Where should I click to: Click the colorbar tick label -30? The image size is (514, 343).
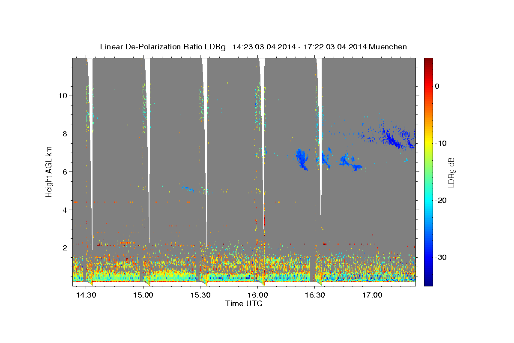(x=441, y=257)
